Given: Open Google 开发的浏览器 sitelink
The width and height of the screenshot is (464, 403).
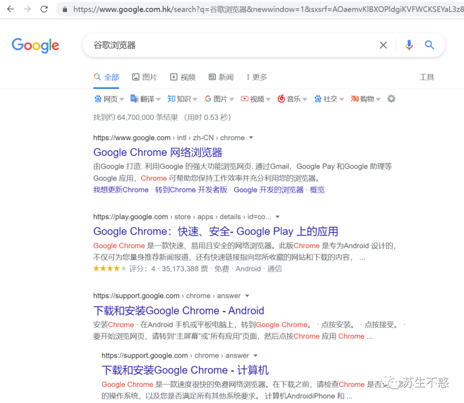Looking at the screenshot, I should click(x=269, y=190).
